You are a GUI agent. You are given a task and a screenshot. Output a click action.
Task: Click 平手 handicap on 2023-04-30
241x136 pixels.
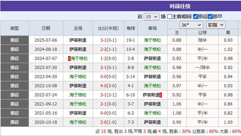point(203,76)
